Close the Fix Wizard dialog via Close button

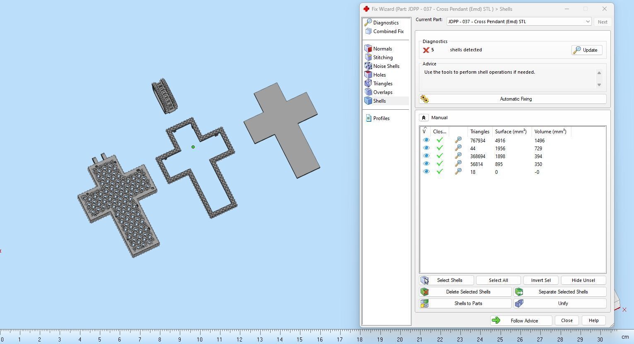tap(566, 321)
